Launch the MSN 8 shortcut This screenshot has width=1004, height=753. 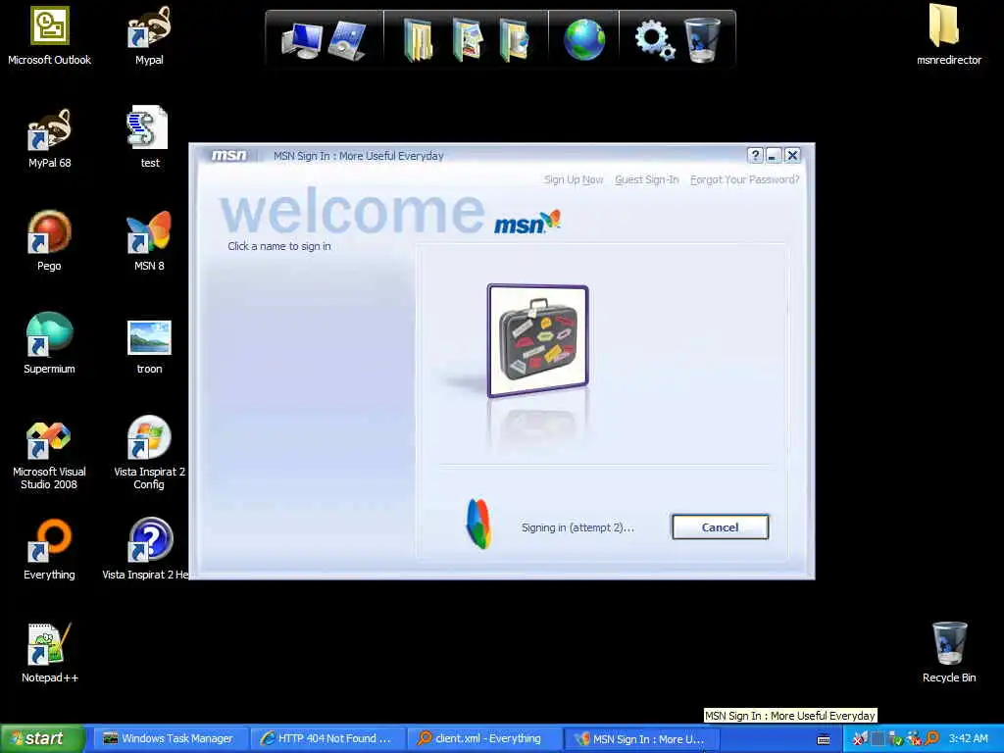[149, 241]
